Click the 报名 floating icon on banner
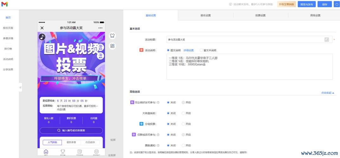Viewport: 340px width, 158px height. click(101, 47)
